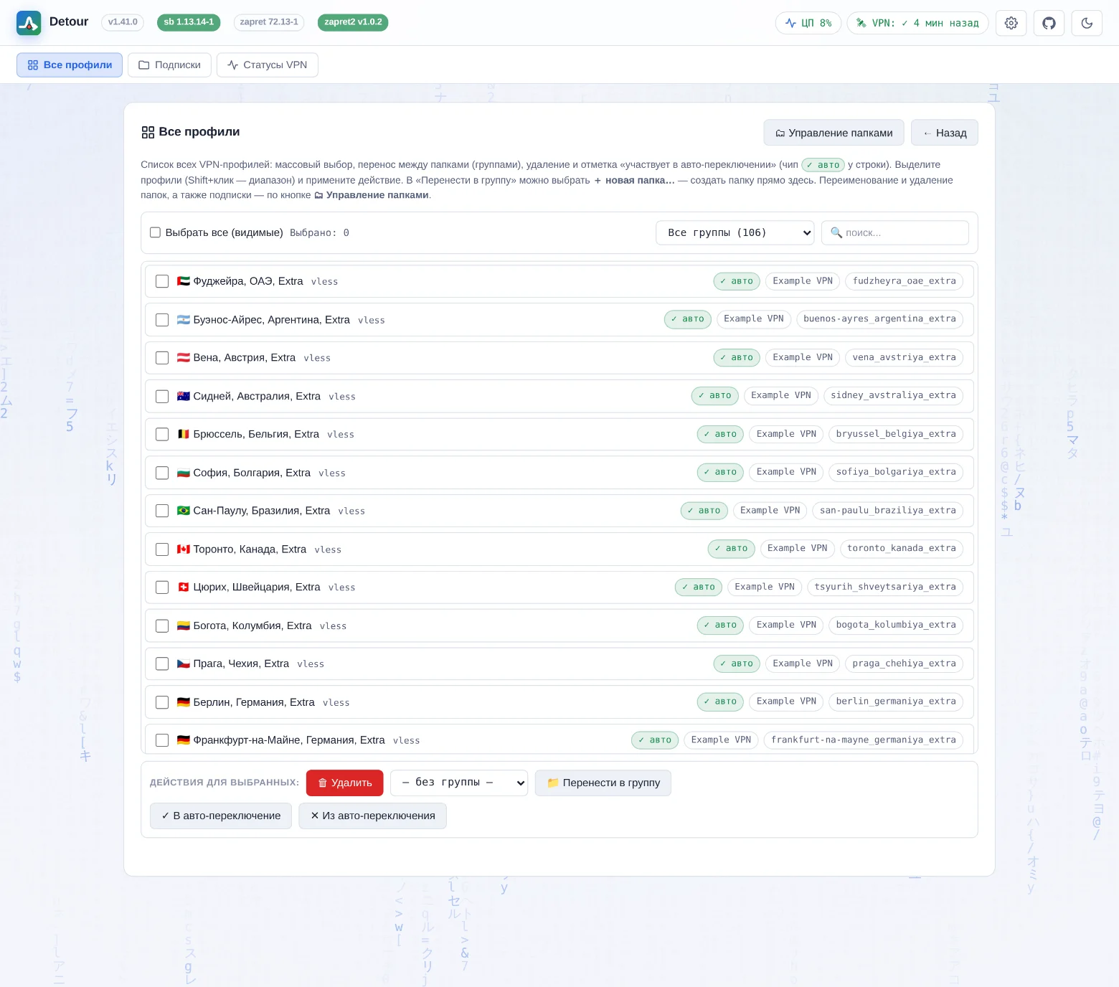Click the zapret 72.13-1 badge

tap(269, 22)
